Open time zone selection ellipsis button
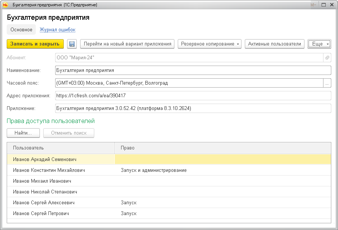The width and height of the screenshot is (338, 230). (327, 83)
